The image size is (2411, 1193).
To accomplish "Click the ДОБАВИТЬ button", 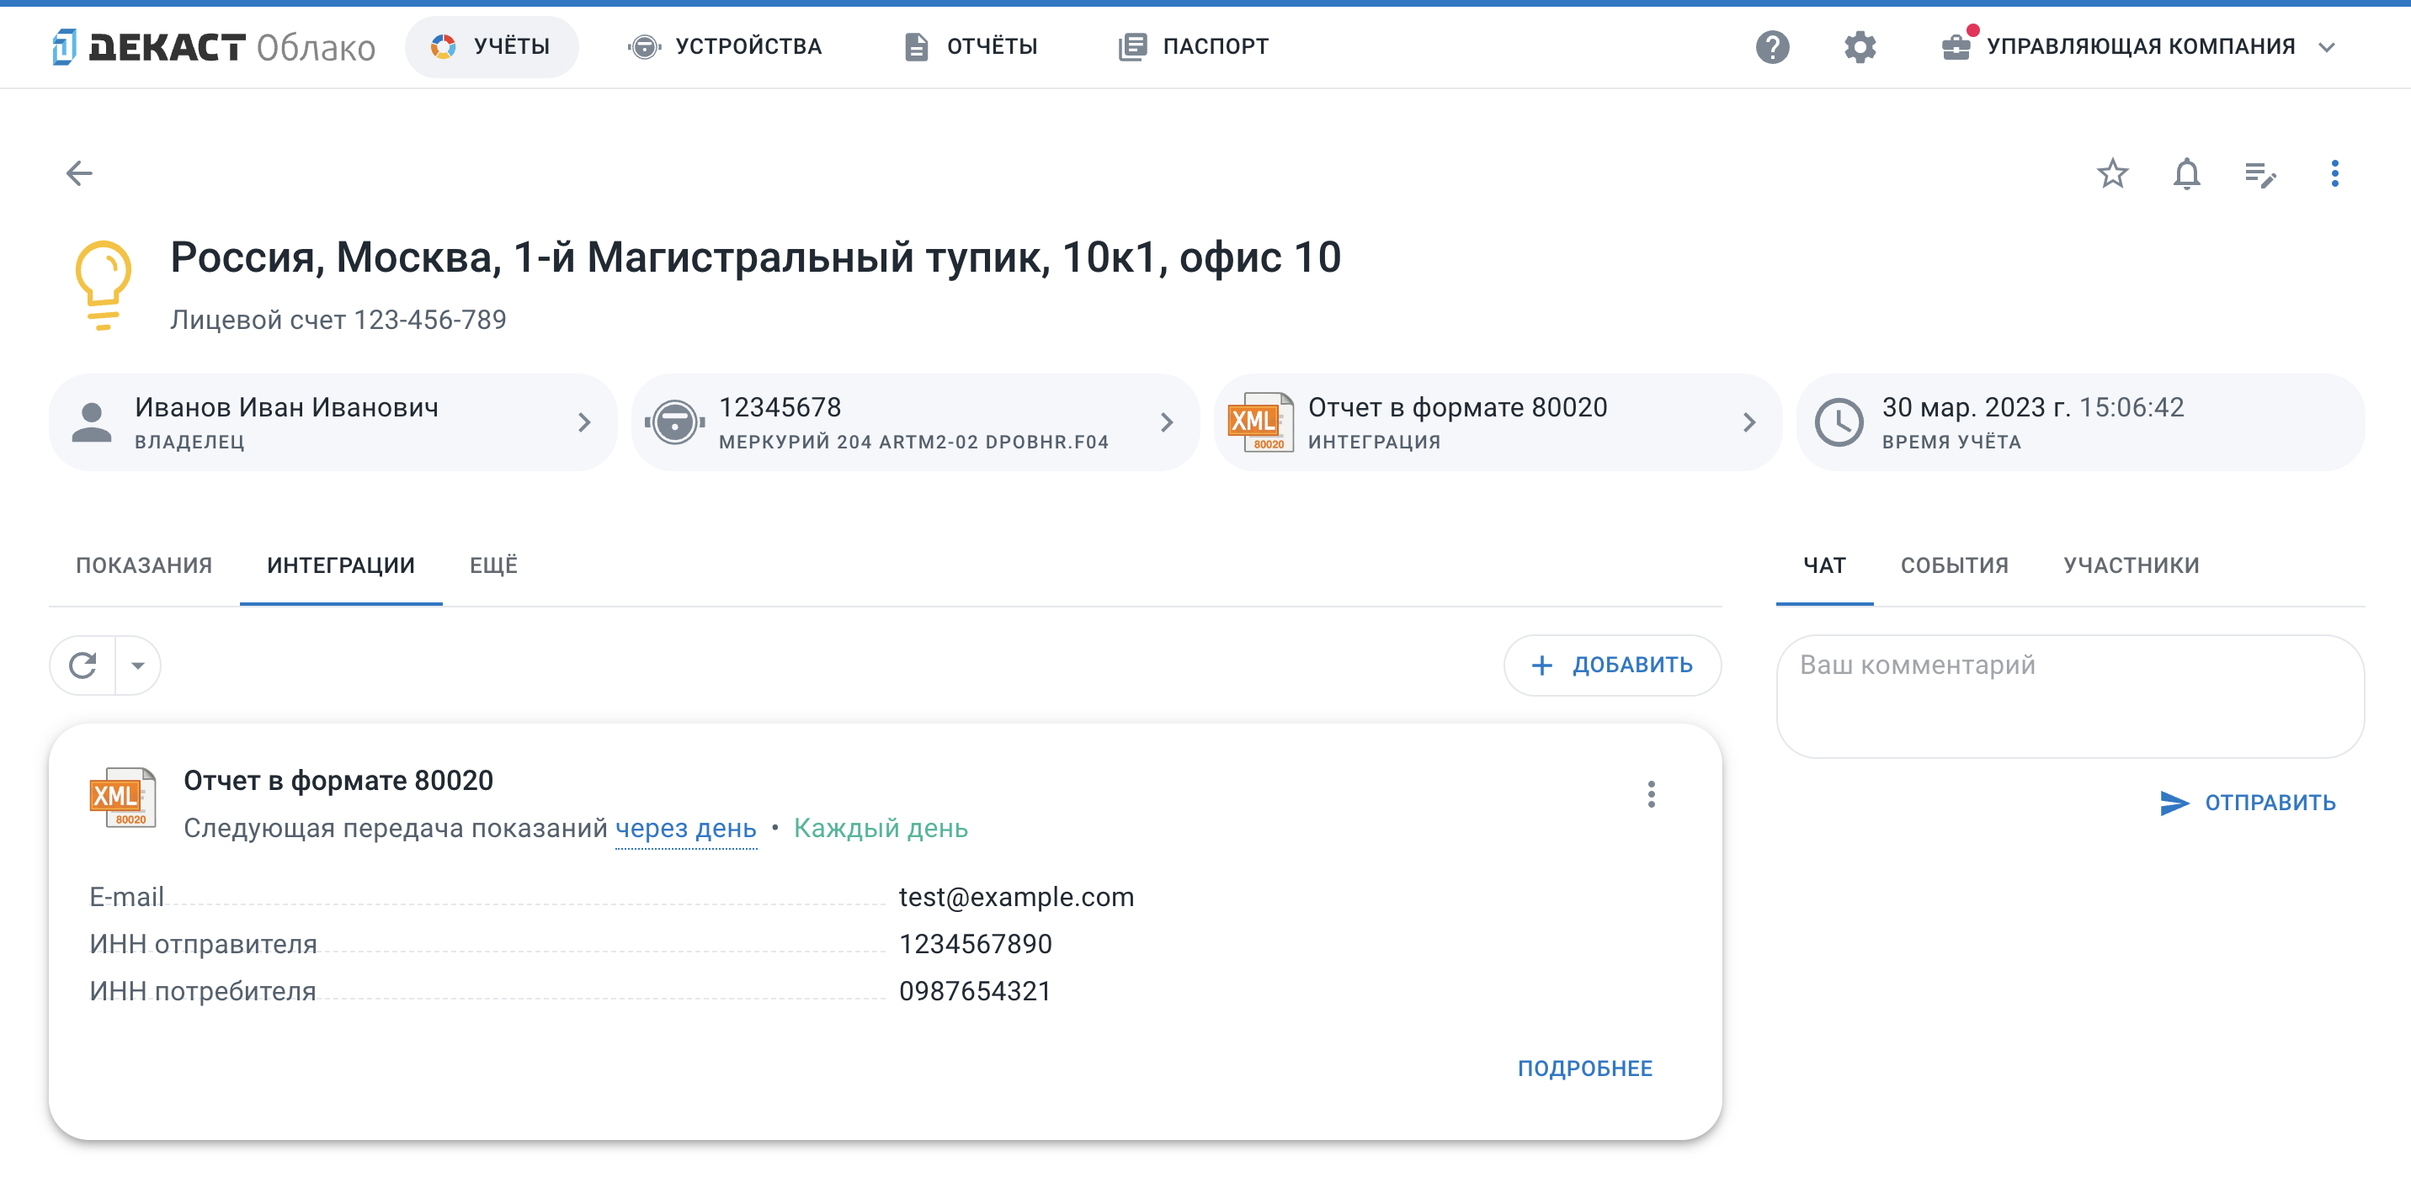I will (x=1612, y=665).
